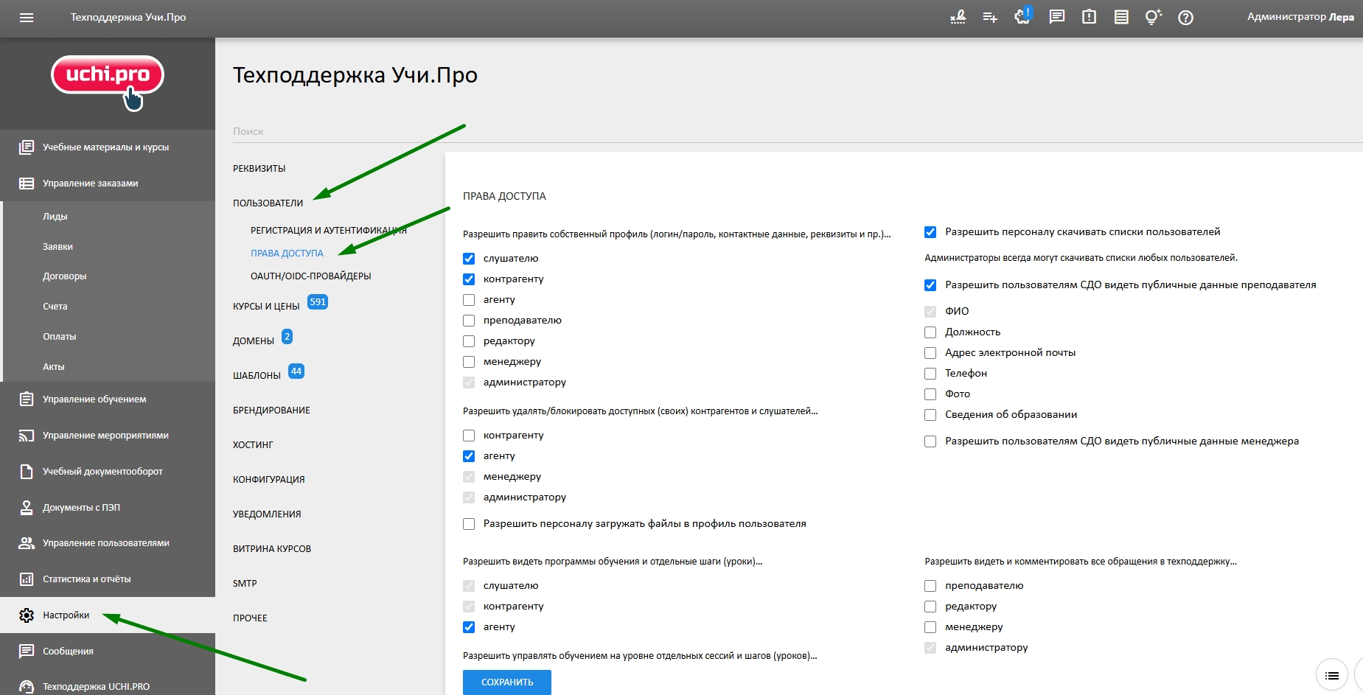Open the ХОСТИНГ settings section
This screenshot has height=695, width=1363.
tap(253, 445)
